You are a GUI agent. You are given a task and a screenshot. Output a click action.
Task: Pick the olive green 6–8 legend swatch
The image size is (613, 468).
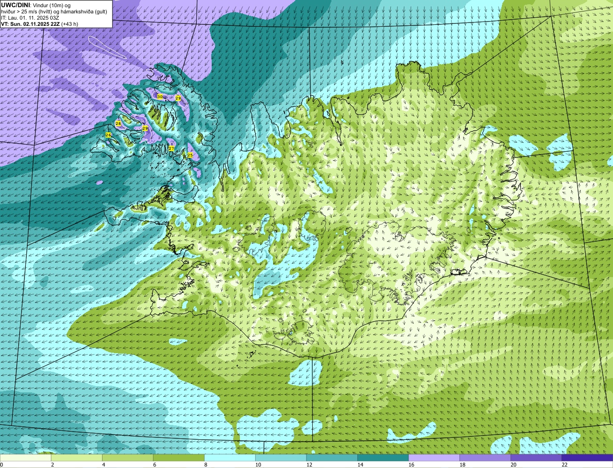[179, 458]
